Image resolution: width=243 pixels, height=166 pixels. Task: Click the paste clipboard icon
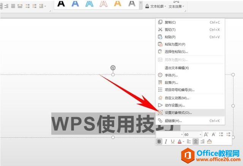[160, 37]
